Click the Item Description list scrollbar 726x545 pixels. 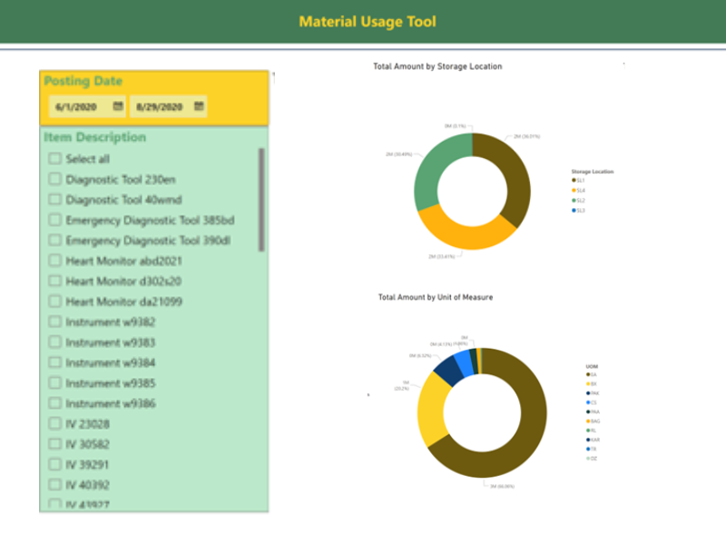261,200
